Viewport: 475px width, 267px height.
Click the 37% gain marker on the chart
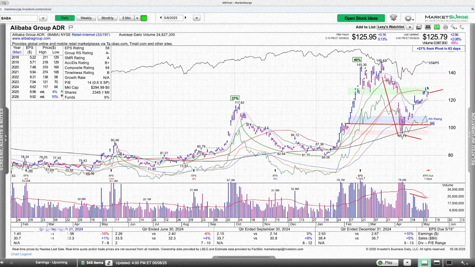click(x=235, y=98)
